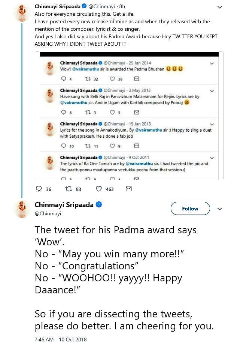Open the 7:46 AM - 10 Oct 2018 timestamp
Image resolution: width=234 pixels, height=347 pixels.
pyautogui.click(x=61, y=339)
